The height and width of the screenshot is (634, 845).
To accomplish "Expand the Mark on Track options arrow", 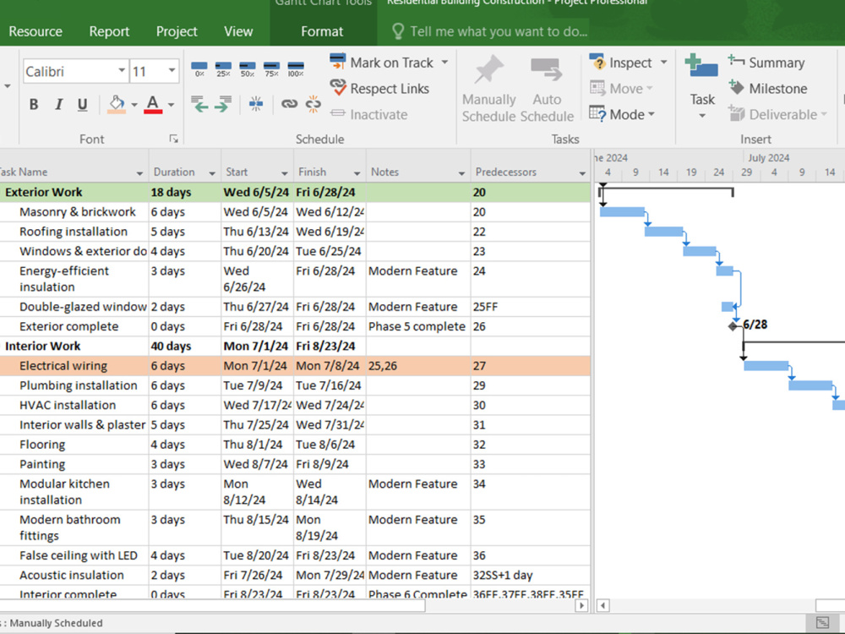I will click(444, 63).
